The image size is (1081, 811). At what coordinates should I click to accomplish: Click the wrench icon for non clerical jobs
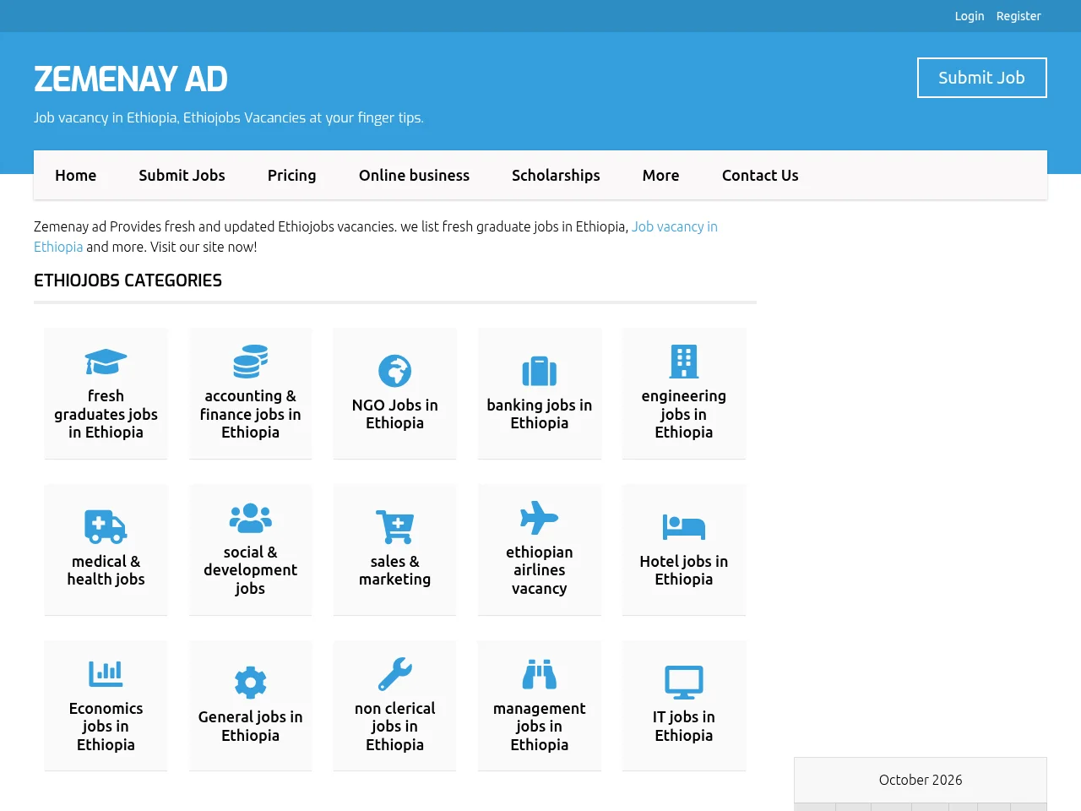(394, 673)
